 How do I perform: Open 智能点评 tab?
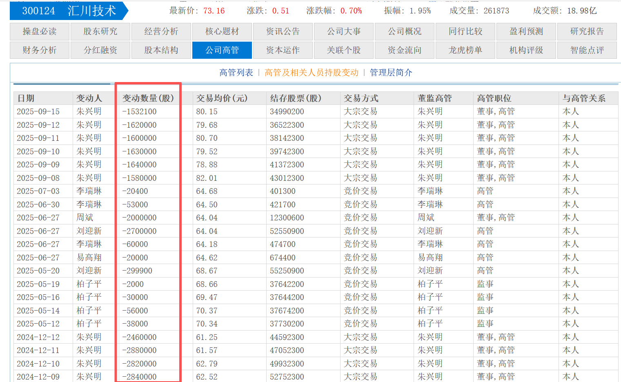coord(587,50)
